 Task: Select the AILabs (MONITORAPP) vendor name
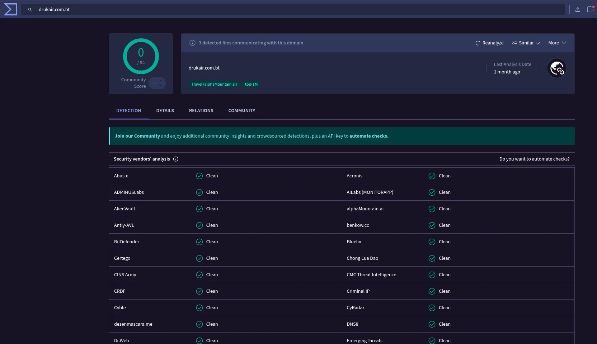click(370, 192)
